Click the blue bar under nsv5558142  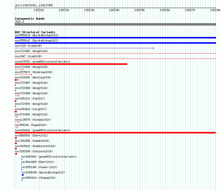pos(115,43)
